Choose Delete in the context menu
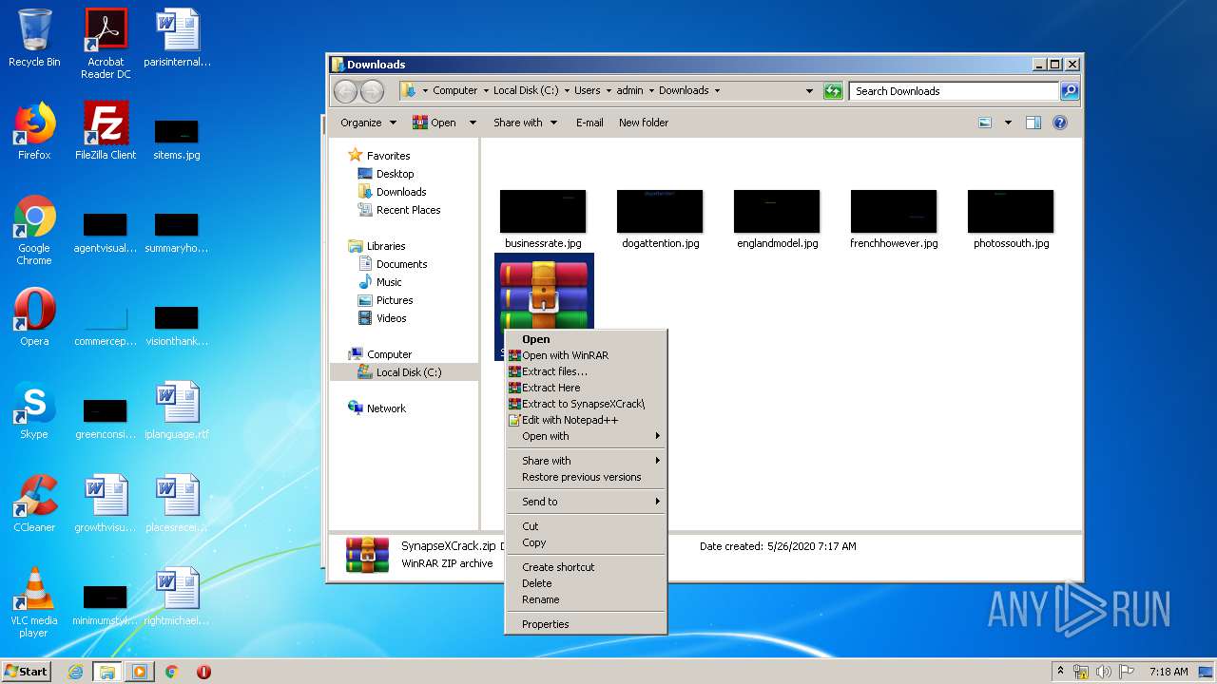 (586, 583)
